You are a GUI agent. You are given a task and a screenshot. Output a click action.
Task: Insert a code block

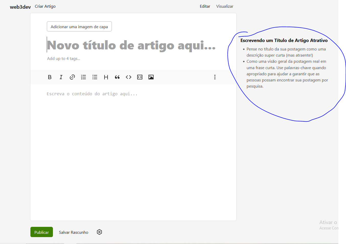click(x=140, y=77)
